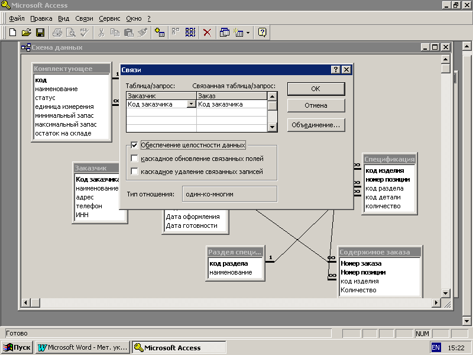Enable каскадное удаление связанных записей
This screenshot has height=355, width=473.
click(x=135, y=172)
